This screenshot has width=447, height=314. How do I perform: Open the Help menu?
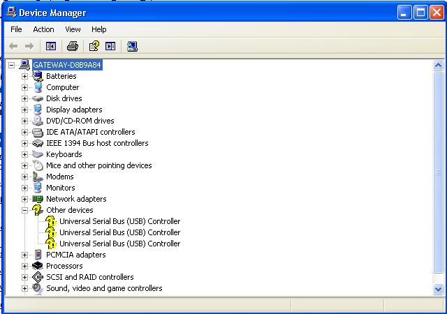[x=99, y=29]
